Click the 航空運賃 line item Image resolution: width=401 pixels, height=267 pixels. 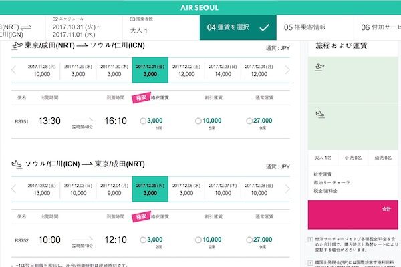point(323,174)
